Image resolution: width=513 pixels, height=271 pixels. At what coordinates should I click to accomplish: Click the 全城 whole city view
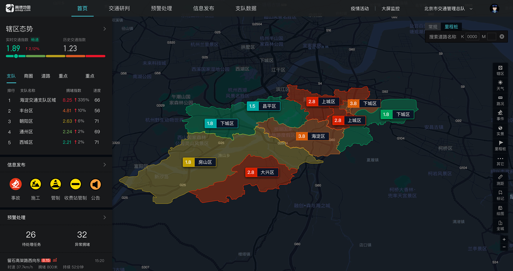(500, 226)
